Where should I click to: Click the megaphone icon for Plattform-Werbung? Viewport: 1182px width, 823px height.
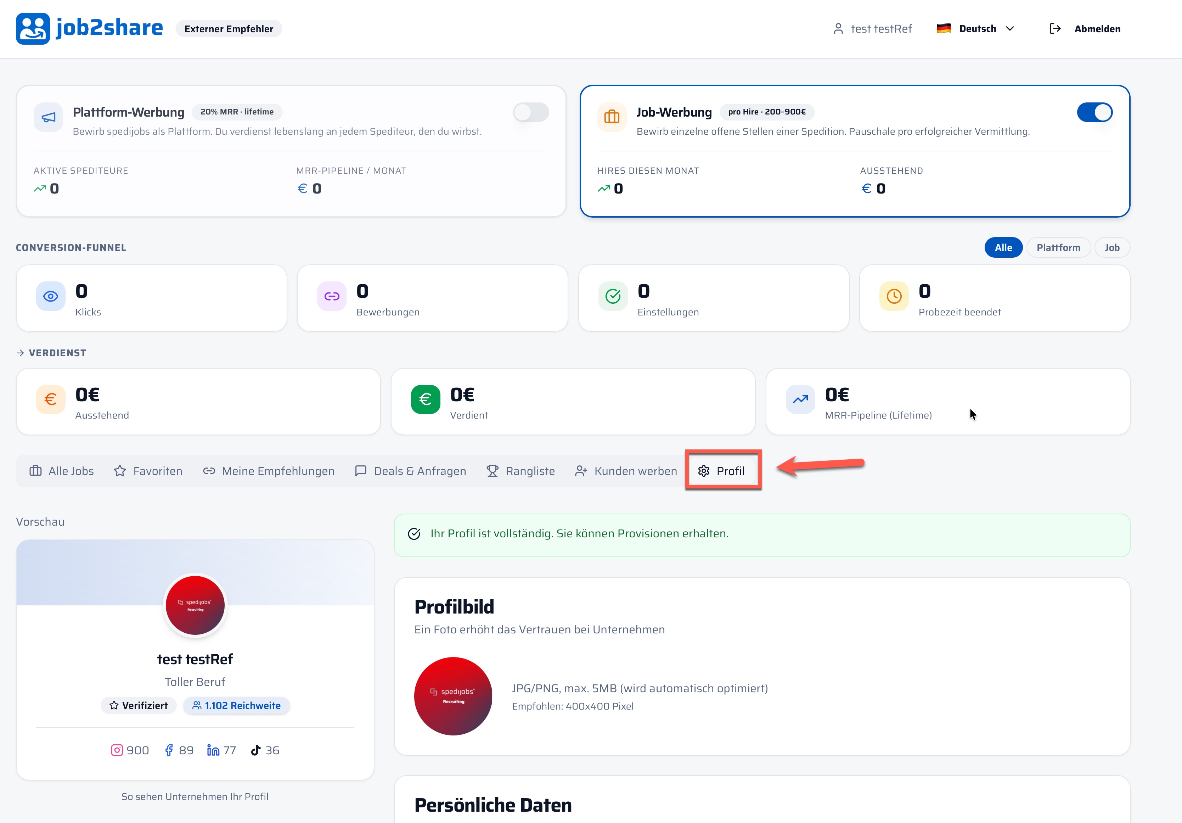click(49, 117)
